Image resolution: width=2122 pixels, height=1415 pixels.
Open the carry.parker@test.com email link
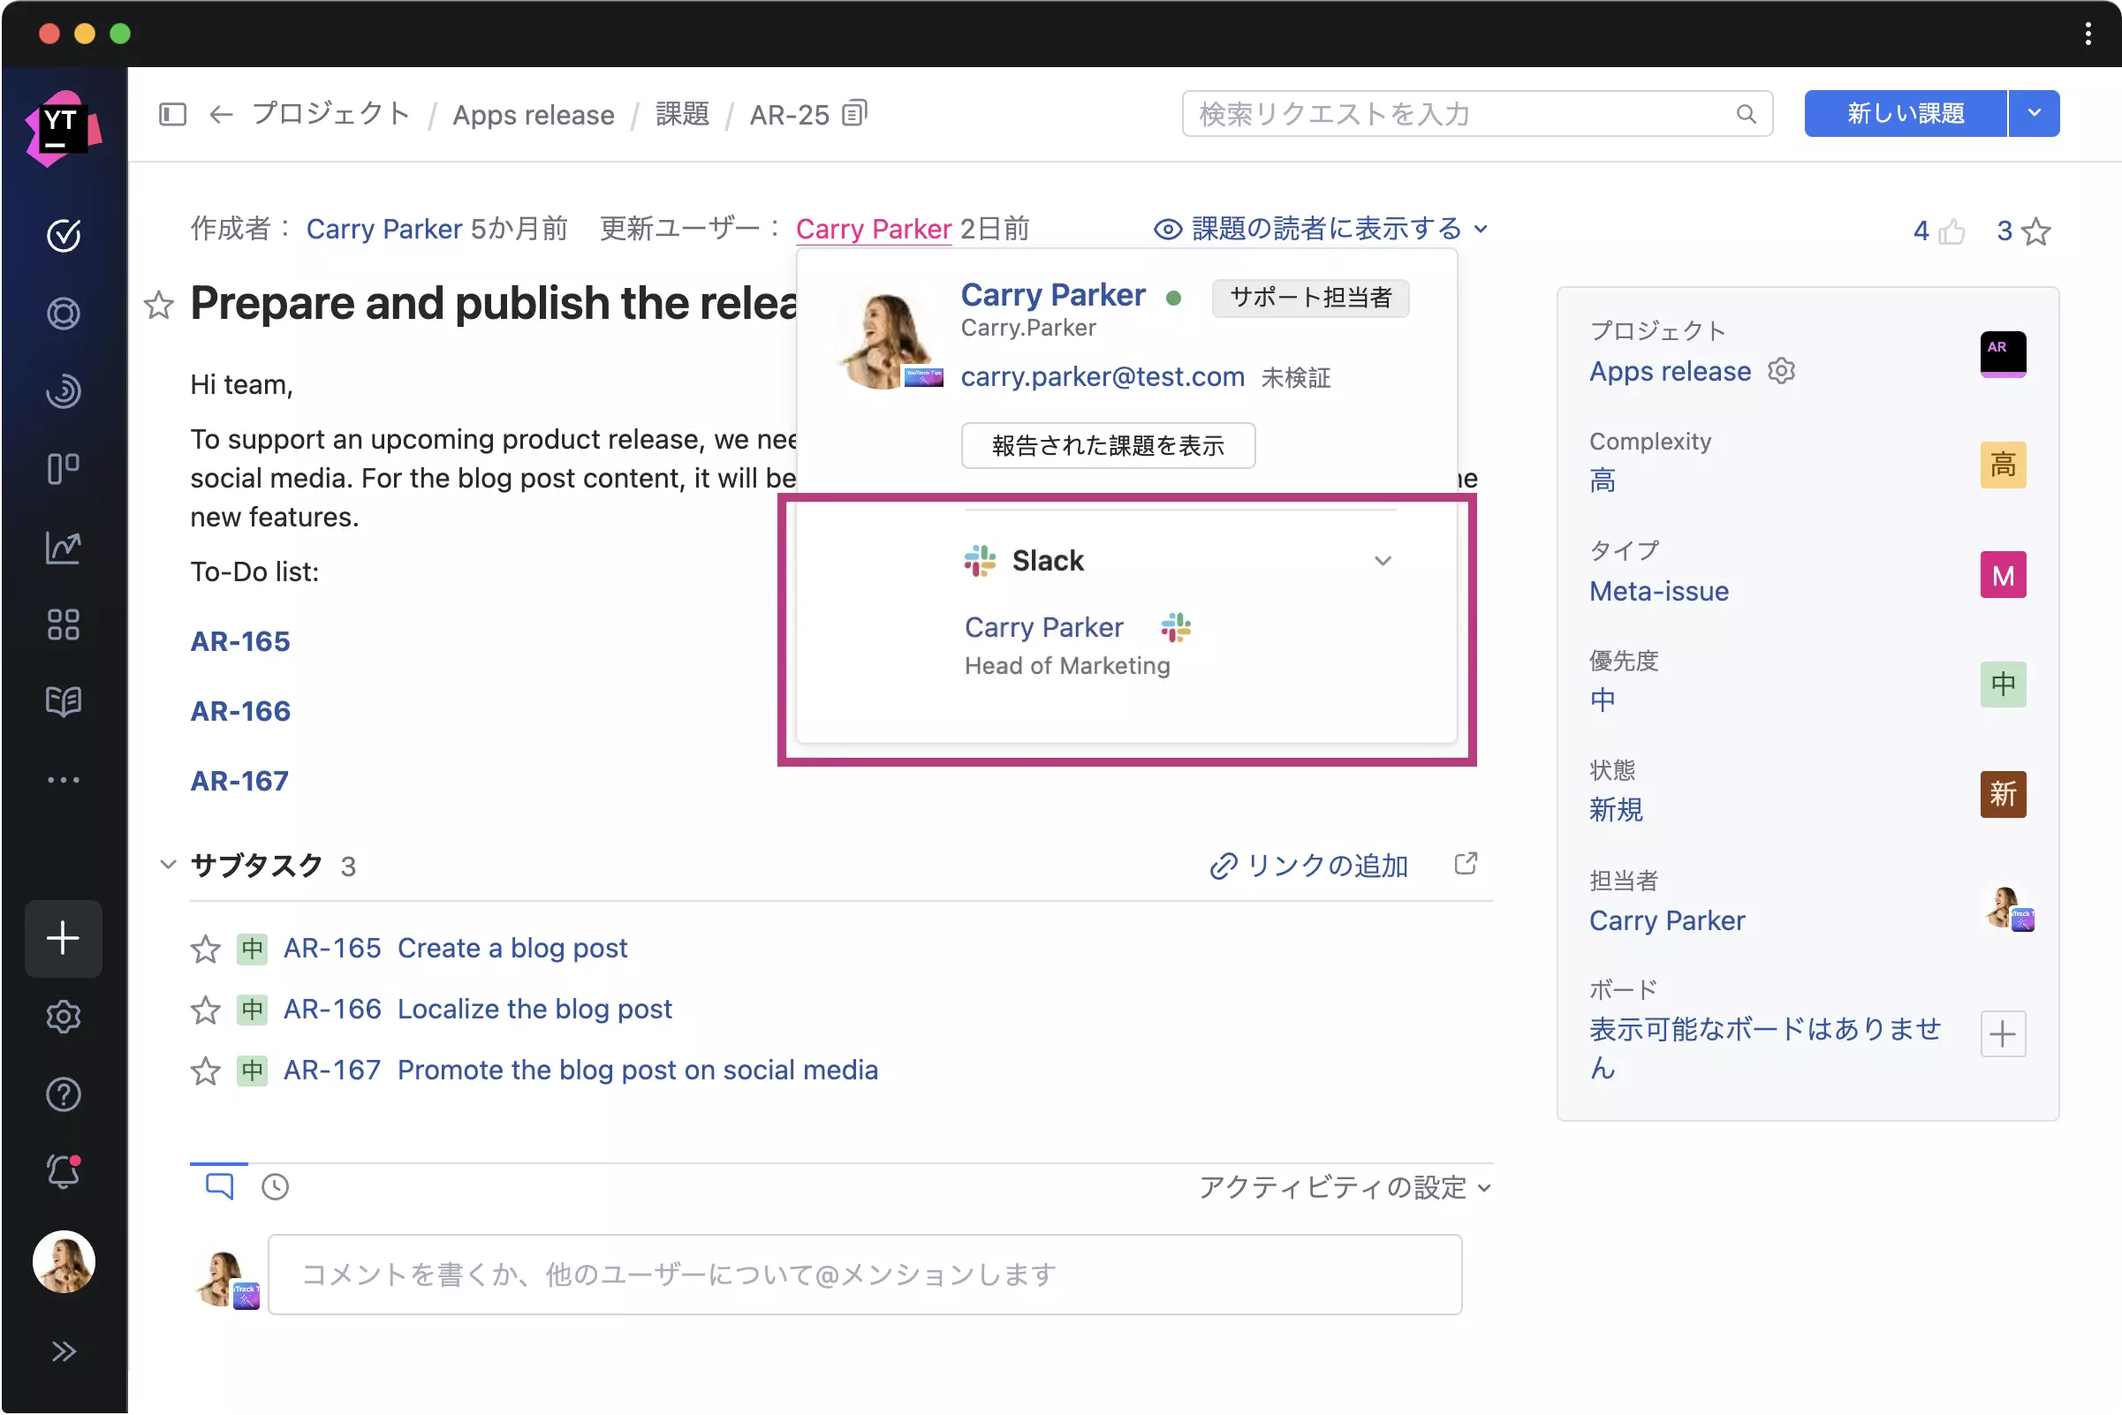pos(1102,376)
